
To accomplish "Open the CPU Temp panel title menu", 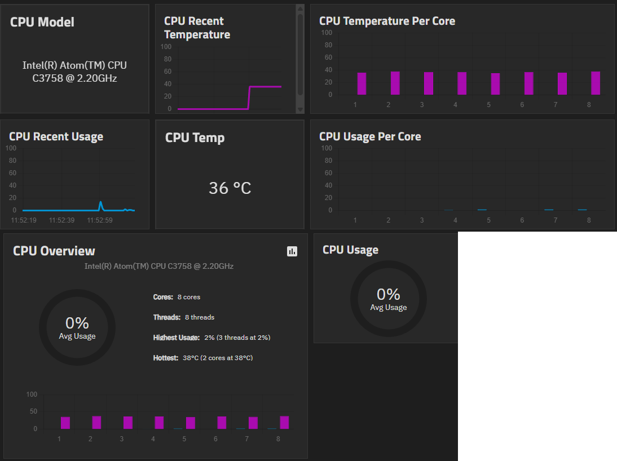I will (x=195, y=137).
